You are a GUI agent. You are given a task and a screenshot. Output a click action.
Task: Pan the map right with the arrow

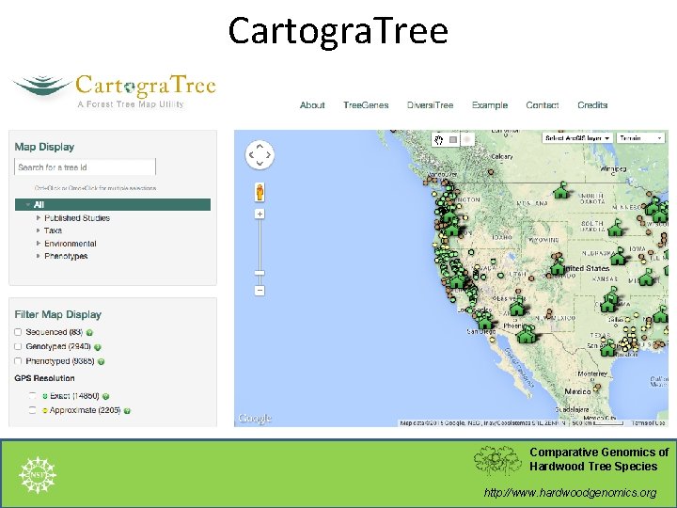pos(268,154)
